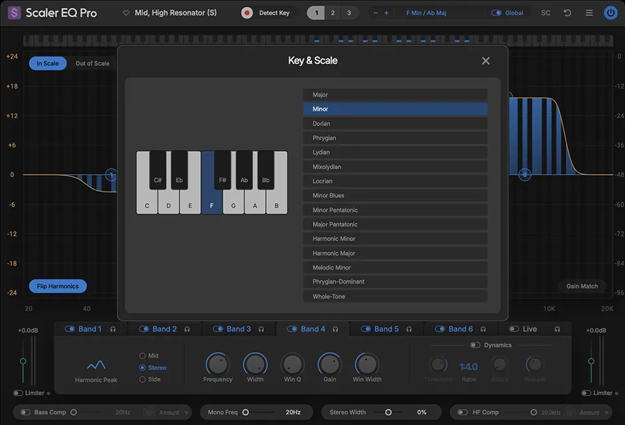Favorite the preset with the heart icon
625x425 pixels.
[126, 13]
